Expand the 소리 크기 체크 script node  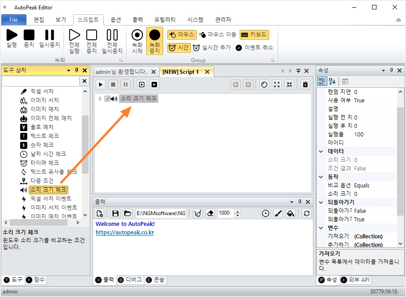100,99
